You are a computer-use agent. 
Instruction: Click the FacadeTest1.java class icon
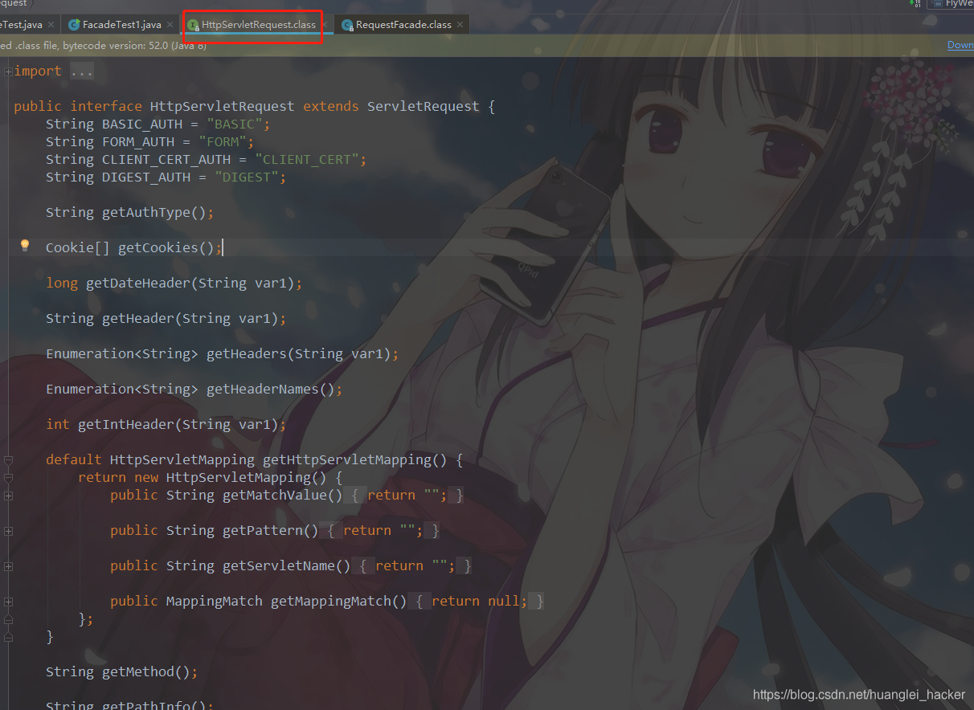click(x=74, y=25)
